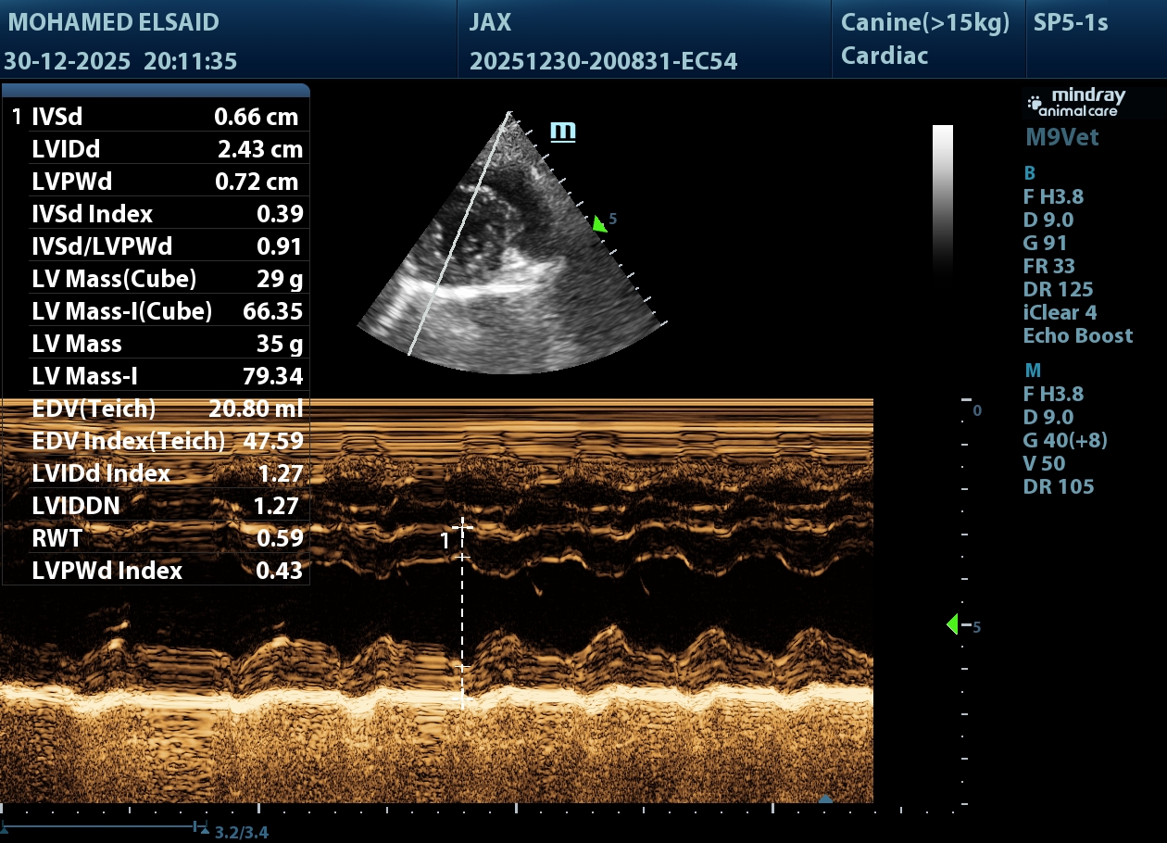Click the LVIDd 2.43 cm measurement result
The image size is (1167, 843).
(x=167, y=149)
